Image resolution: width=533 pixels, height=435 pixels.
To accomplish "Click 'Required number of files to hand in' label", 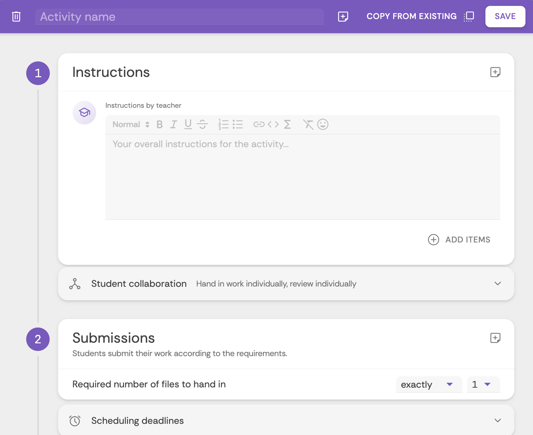I will 149,384.
